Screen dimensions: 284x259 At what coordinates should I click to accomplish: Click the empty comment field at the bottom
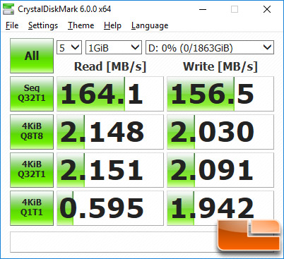tap(113, 242)
